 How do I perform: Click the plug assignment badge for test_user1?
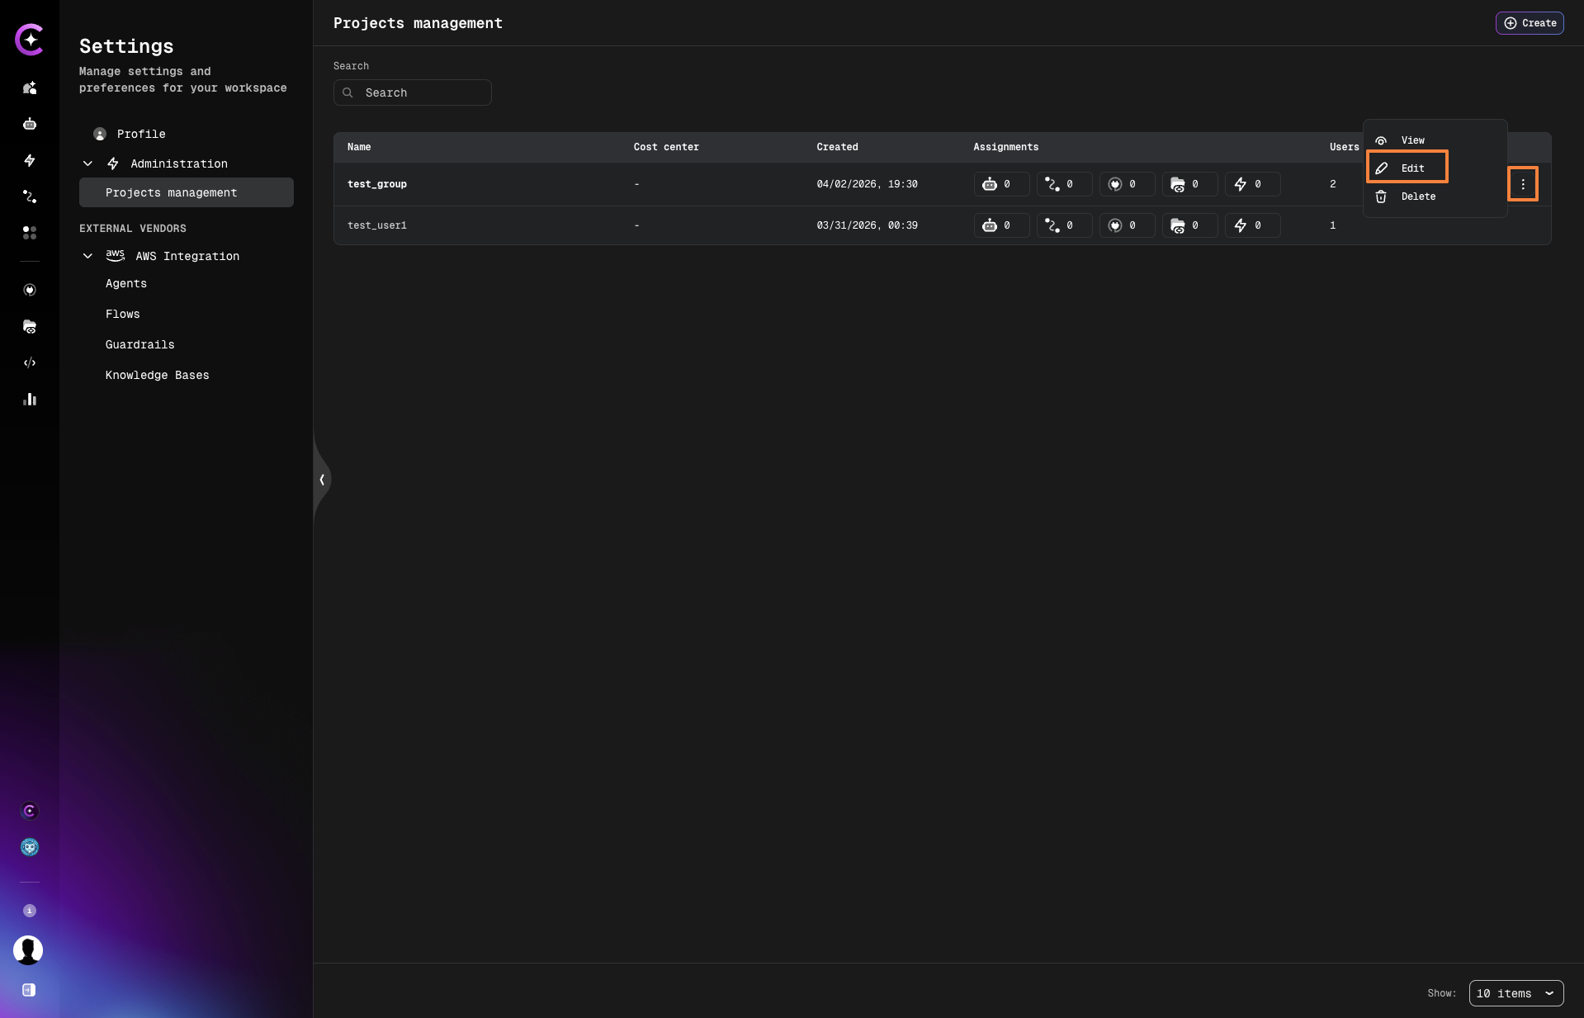[x=1127, y=225]
